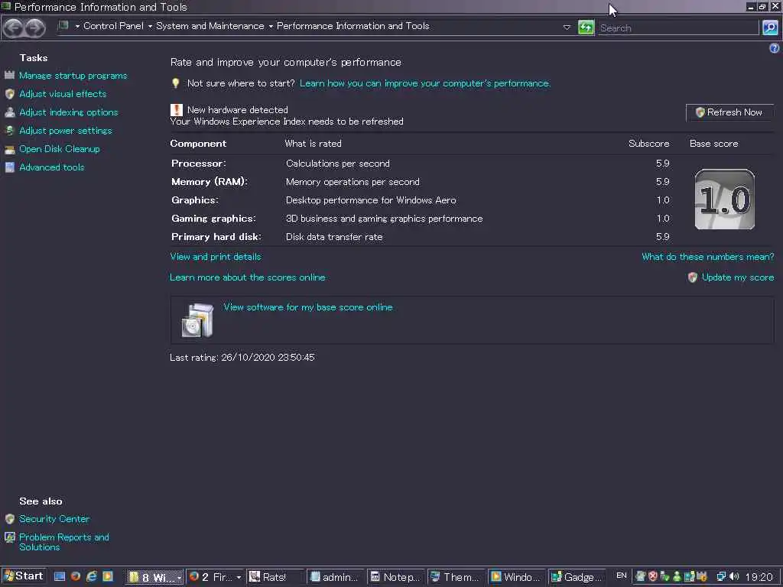Open Learn more about the scores online
Screen dimensions: 783x587
[248, 277]
